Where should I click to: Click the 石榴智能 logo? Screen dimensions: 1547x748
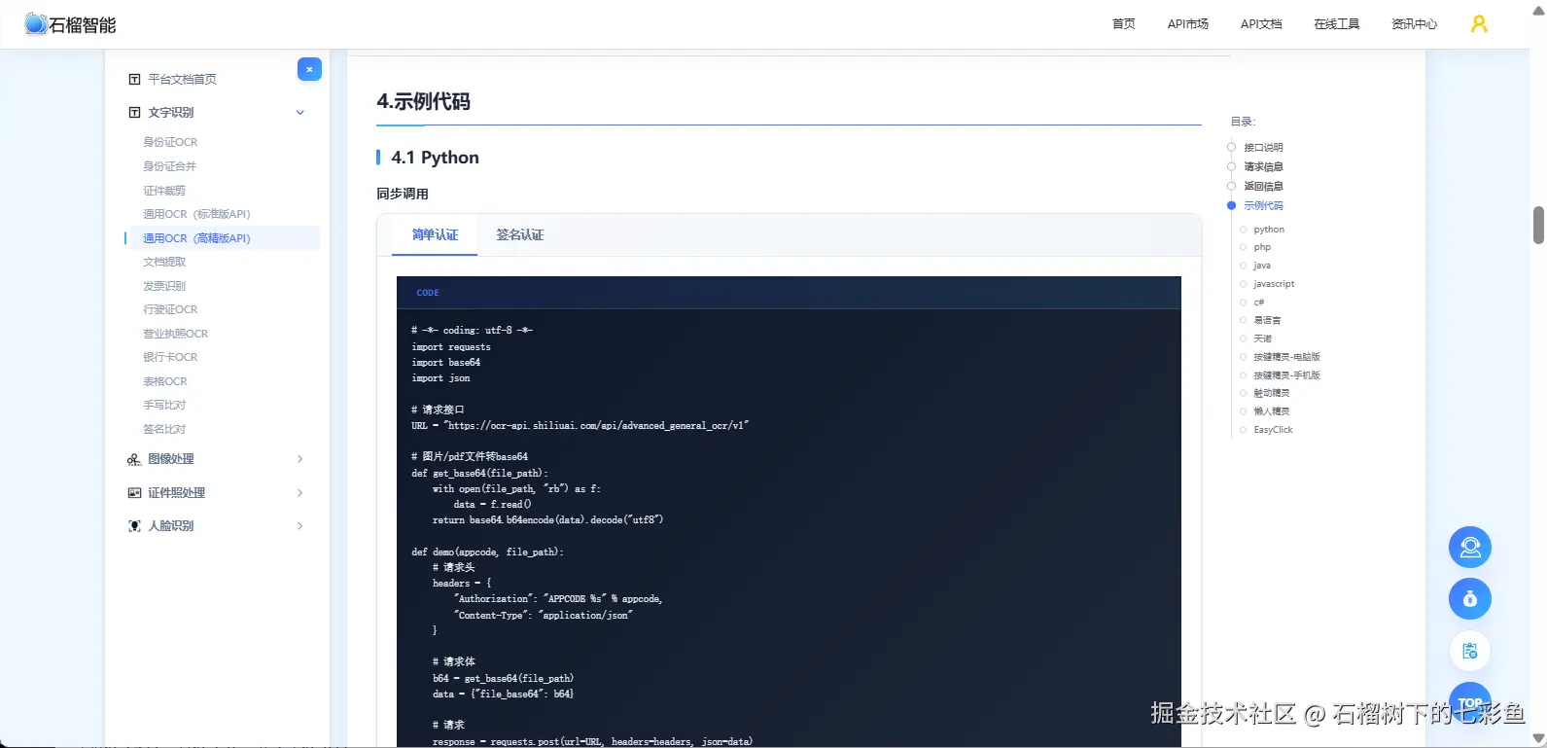pos(70,24)
